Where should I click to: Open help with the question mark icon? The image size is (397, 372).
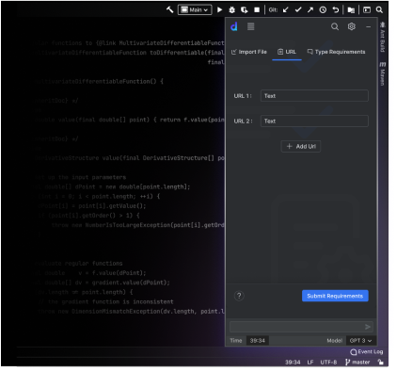239,296
